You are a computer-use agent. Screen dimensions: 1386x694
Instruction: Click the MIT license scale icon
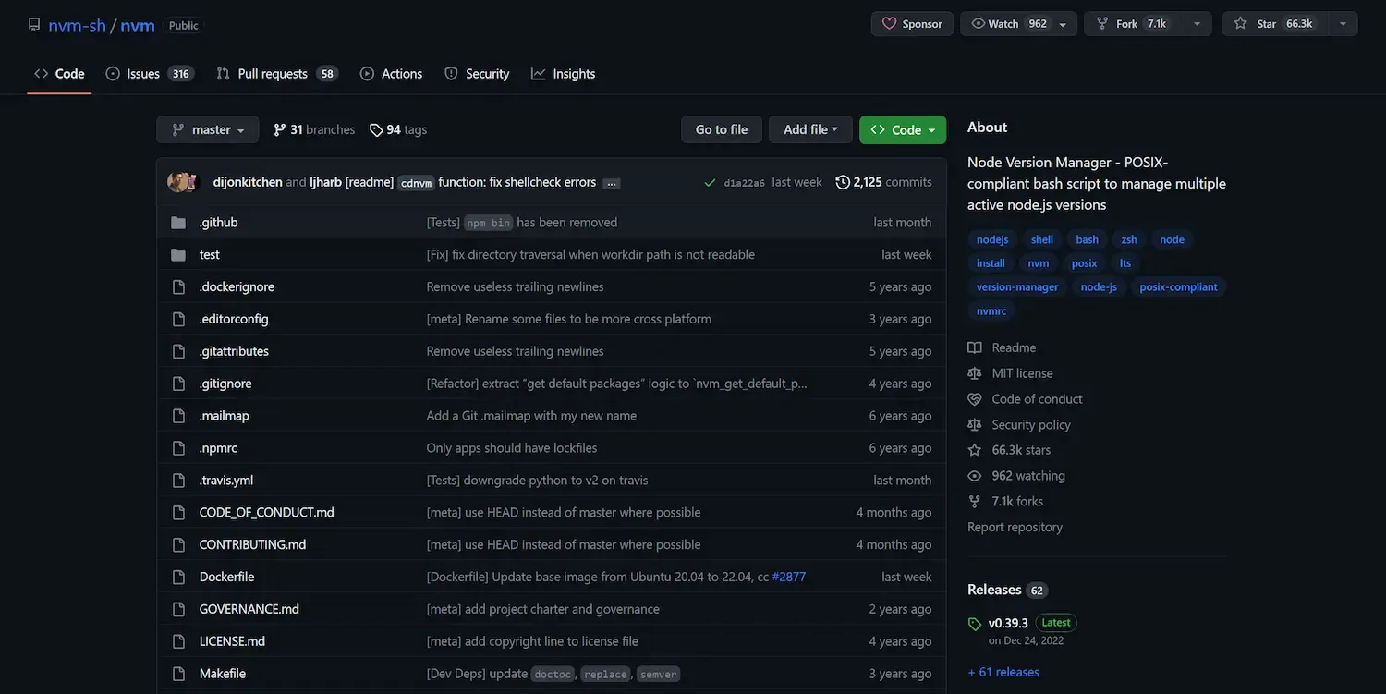975,373
